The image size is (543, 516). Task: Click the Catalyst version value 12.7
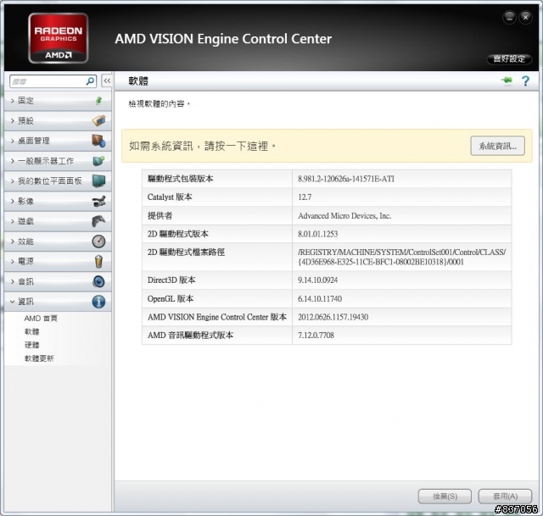(x=305, y=197)
